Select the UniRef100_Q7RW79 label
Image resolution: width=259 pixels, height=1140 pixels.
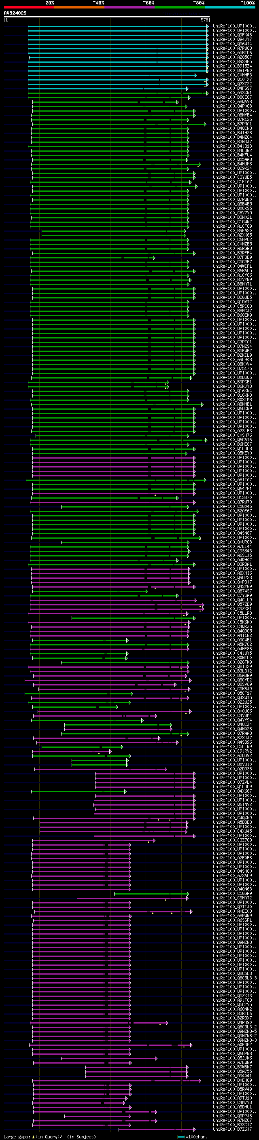click(x=232, y=502)
